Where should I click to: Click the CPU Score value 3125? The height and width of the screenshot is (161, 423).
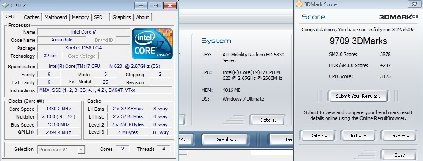point(385,76)
